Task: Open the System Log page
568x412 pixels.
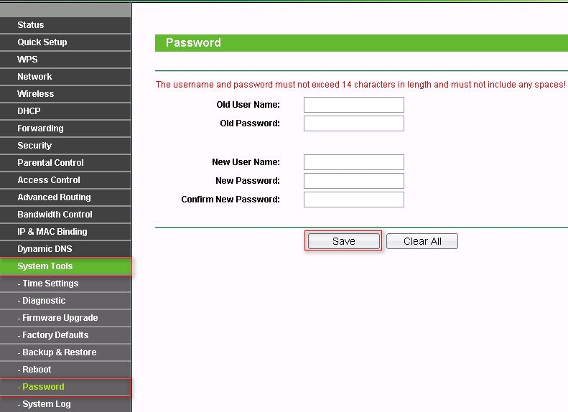Action: [x=65, y=404]
